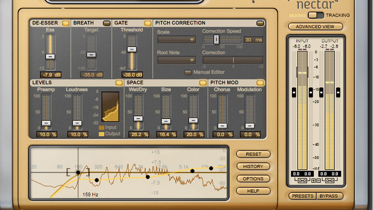Click the plus icon under the meters
This screenshot has width=373, height=210.
coord(314,181)
